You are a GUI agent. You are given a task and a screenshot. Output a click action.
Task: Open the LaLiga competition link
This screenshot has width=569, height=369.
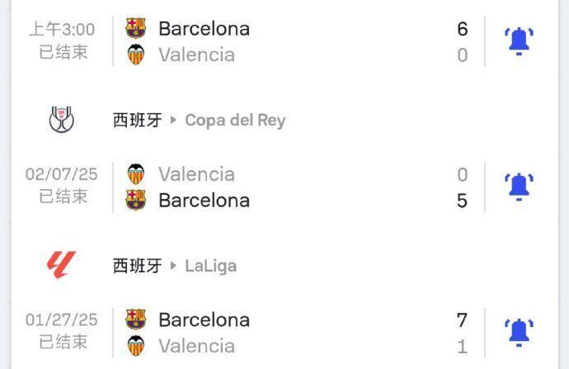(210, 266)
